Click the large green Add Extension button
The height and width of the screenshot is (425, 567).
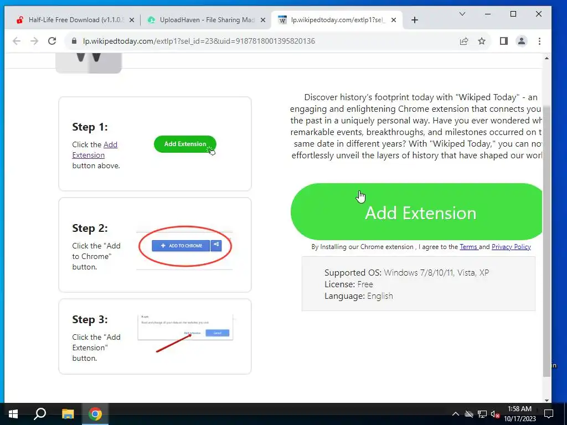tap(416, 212)
